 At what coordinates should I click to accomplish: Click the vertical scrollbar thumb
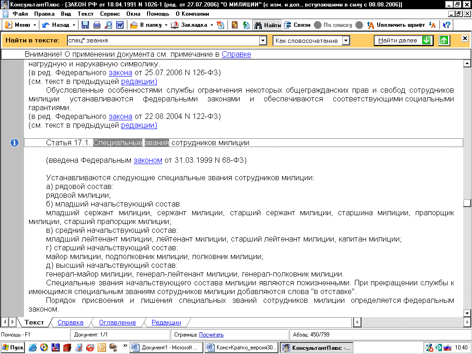[467, 203]
